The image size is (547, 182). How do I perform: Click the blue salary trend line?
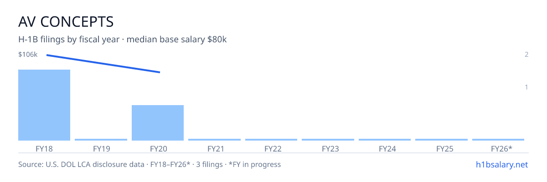coord(103,64)
